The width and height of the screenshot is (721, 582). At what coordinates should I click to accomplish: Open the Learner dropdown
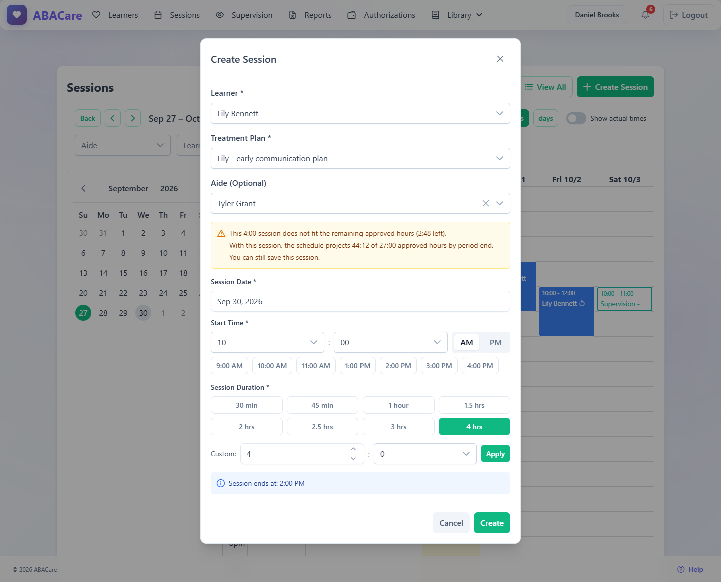(360, 113)
